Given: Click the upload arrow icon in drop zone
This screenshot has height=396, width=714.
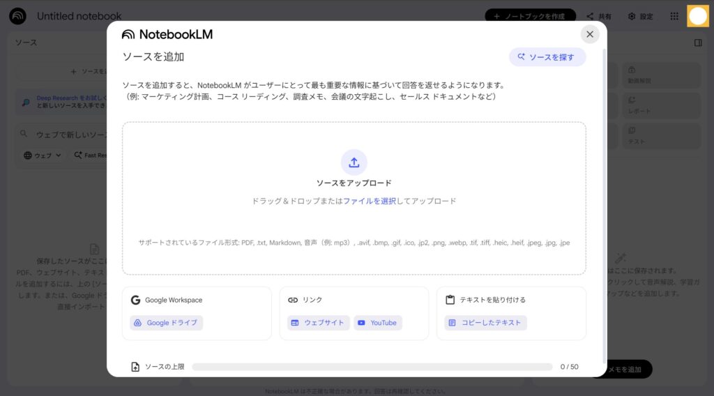Looking at the screenshot, I should [x=354, y=162].
